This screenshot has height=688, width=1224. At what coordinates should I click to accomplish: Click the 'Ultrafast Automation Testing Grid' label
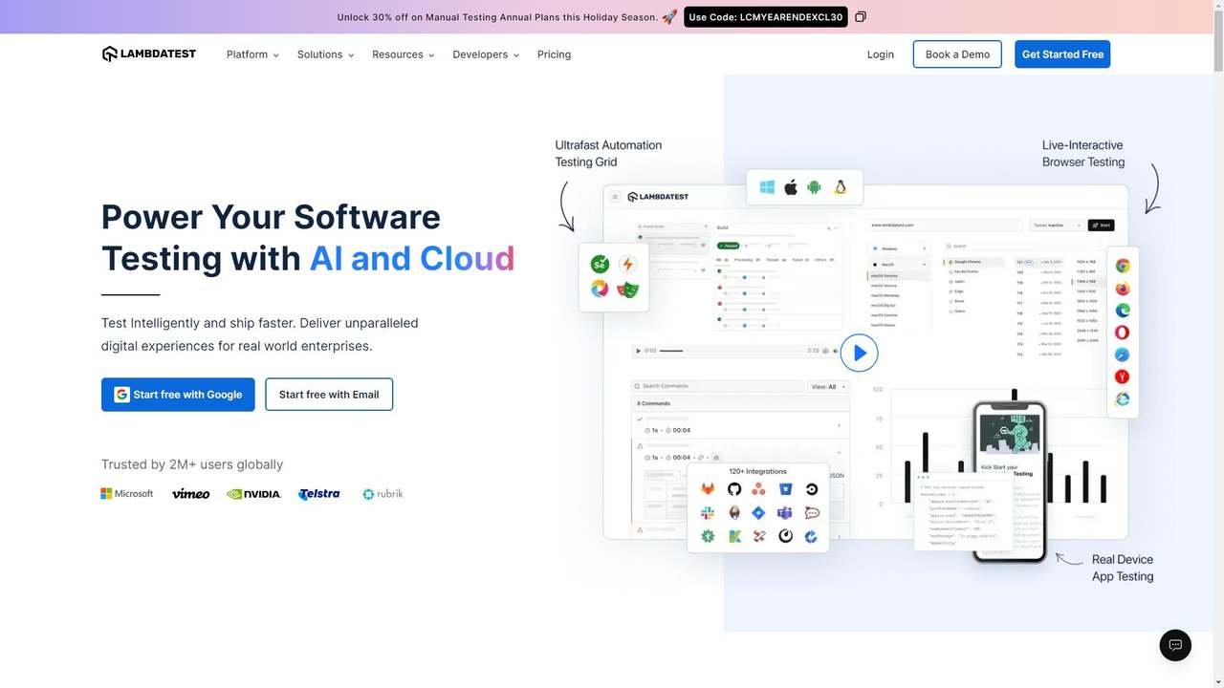pyautogui.click(x=608, y=154)
